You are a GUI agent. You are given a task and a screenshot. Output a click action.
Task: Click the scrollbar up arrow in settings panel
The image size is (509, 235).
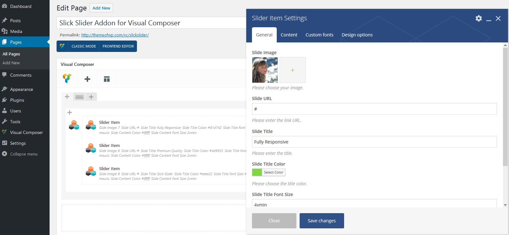505,46
